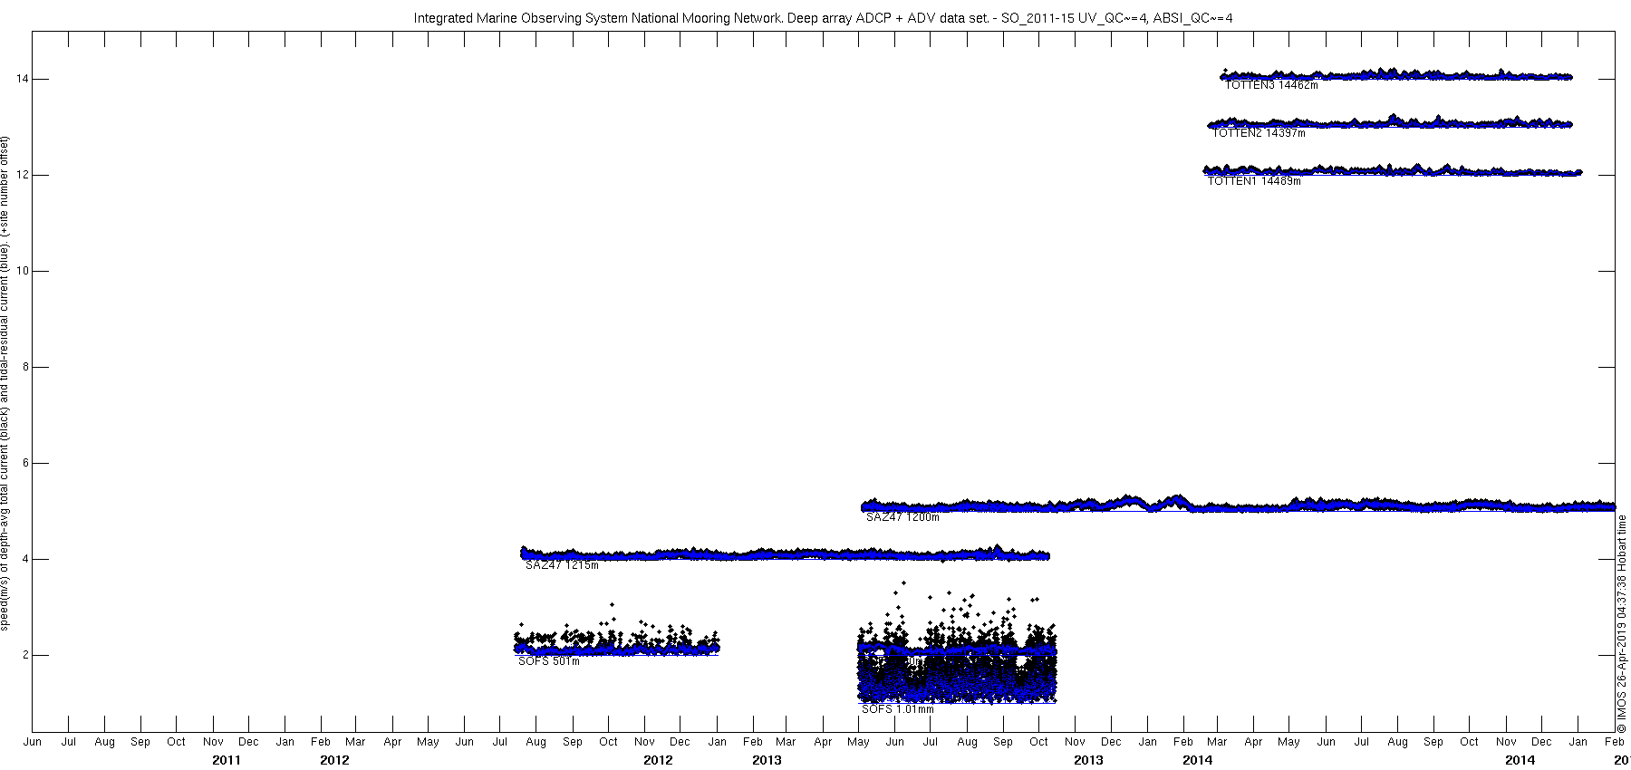This screenshot has height=770, width=1631.
Task: Select the TOTTEN2 14397m series label
Action: [1259, 133]
